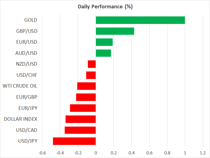
Task: Click the green GBP/USD bar
Action: click(x=115, y=31)
